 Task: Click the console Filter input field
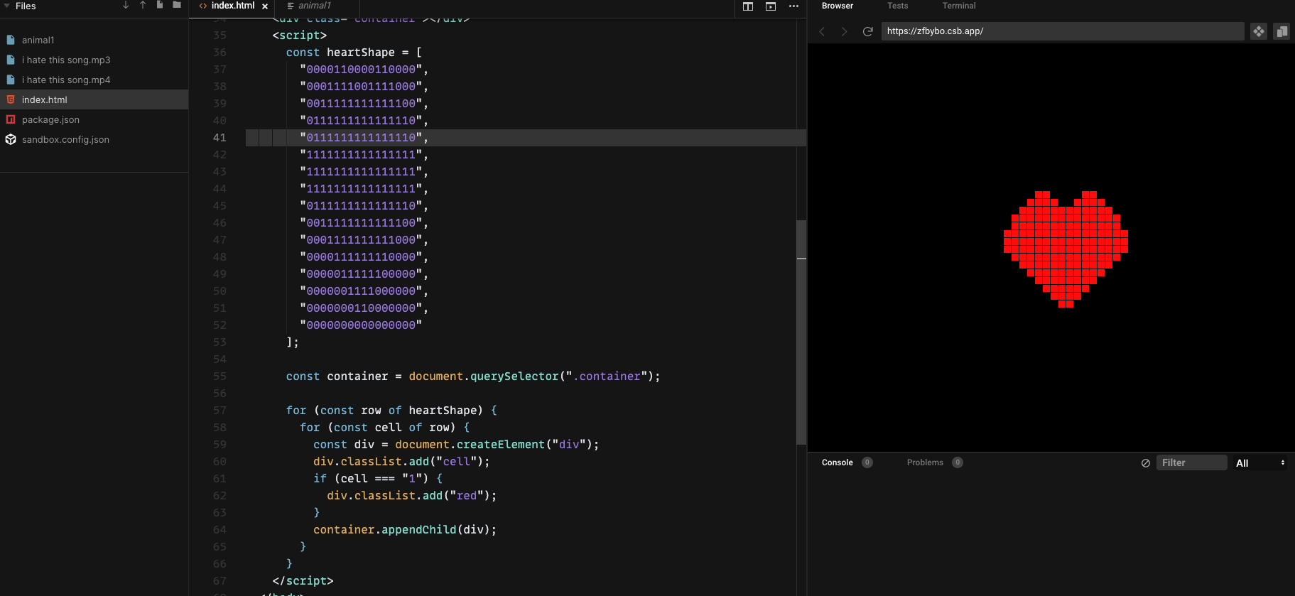click(x=1191, y=463)
